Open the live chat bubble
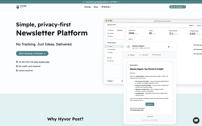Viewport: 202px width, 126px height. pos(196,120)
